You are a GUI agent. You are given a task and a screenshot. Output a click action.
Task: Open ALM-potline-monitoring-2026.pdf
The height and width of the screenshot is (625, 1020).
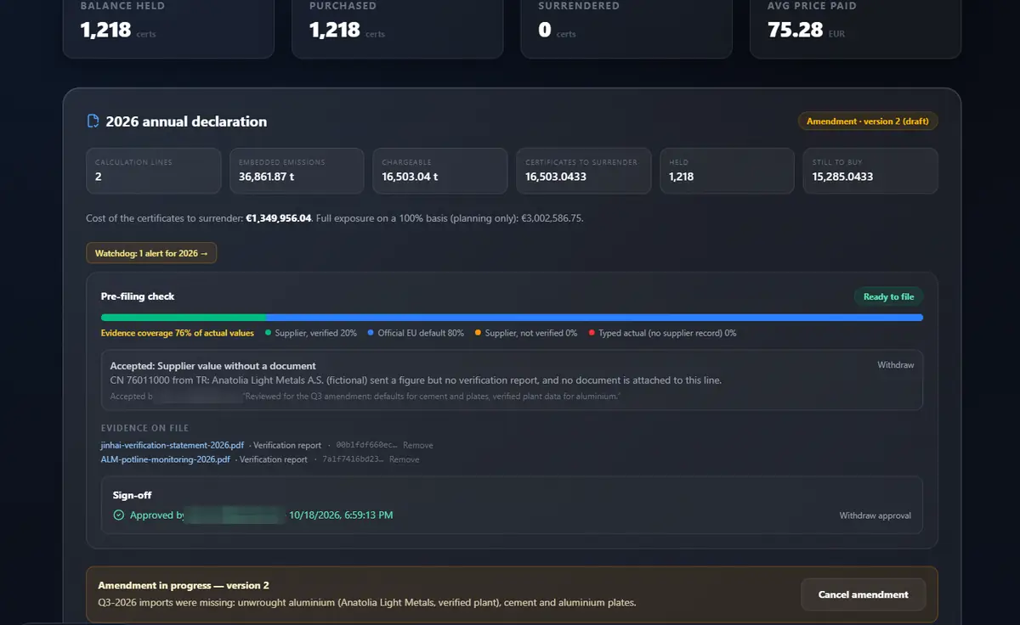click(165, 459)
